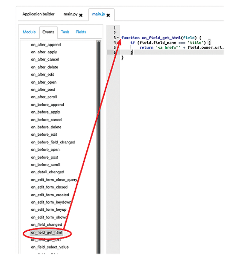226x256 pixels.
Task: Open the Events tab
Action: pyautogui.click(x=48, y=32)
